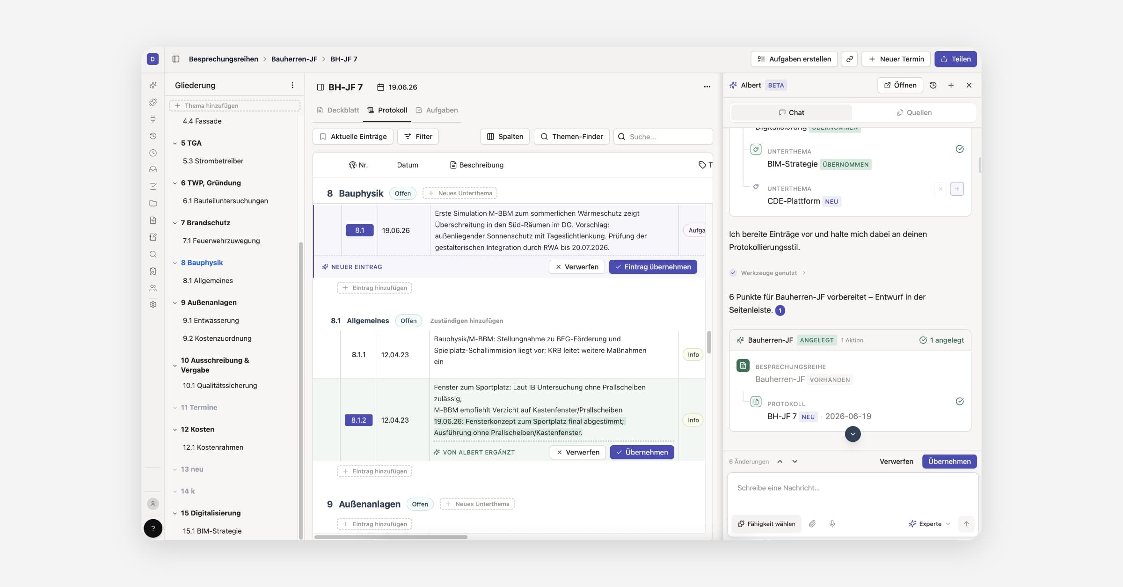Viewport: 1123px width, 587px height.
Task: Click the purple D workspace avatar
Action: (x=153, y=59)
